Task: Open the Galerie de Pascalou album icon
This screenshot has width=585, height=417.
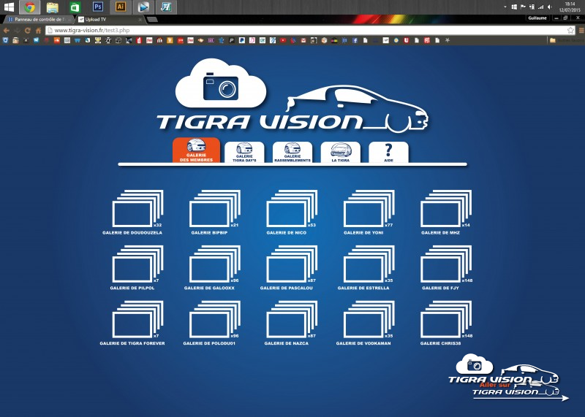Action: pyautogui.click(x=290, y=265)
